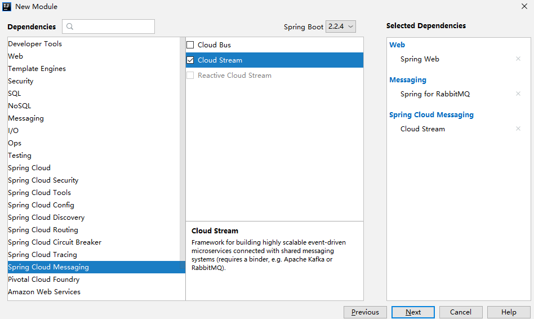The width and height of the screenshot is (534, 319).
Task: Select the Web category
Action: [94, 56]
